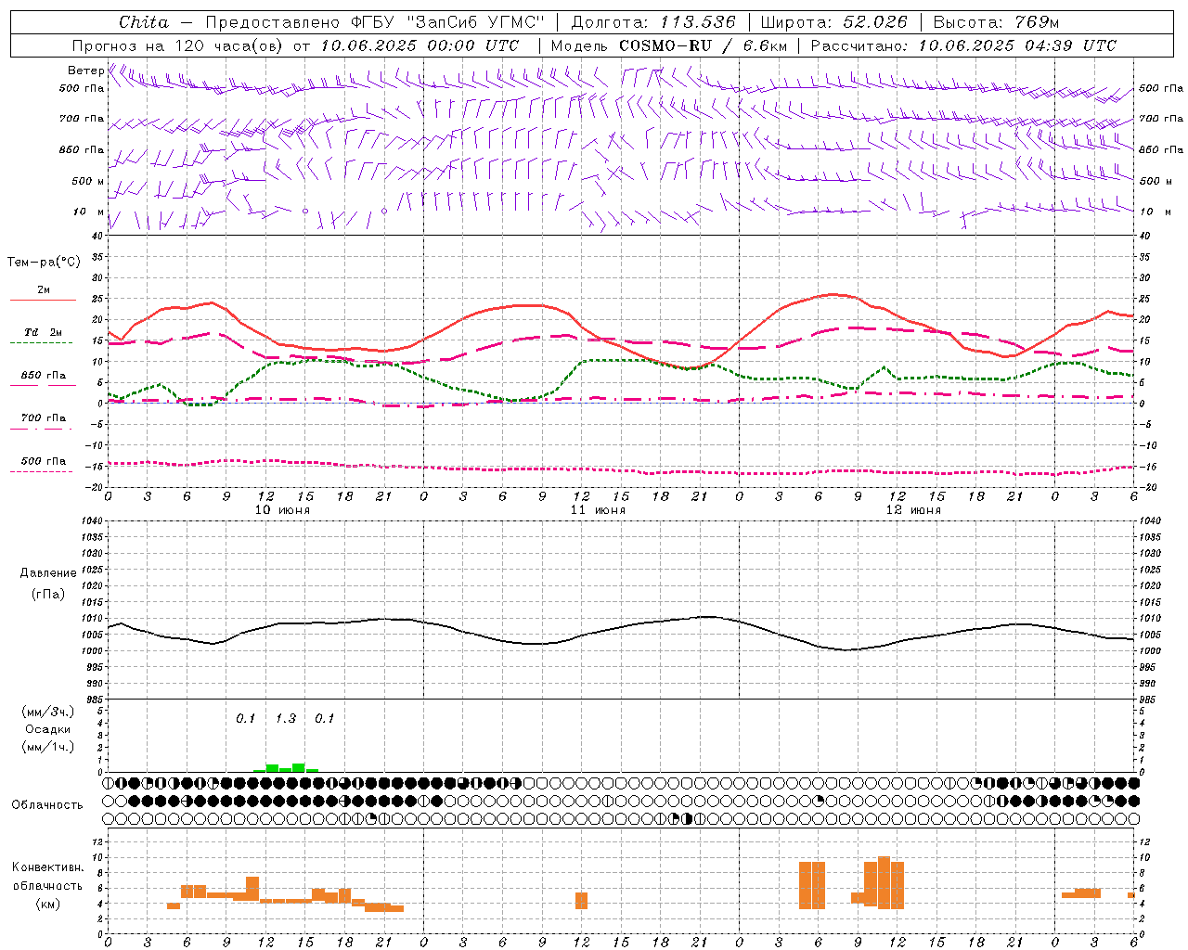Click the longitude value "Долгота: 113.536"
The width and height of the screenshot is (1188, 950).
[x=653, y=22]
